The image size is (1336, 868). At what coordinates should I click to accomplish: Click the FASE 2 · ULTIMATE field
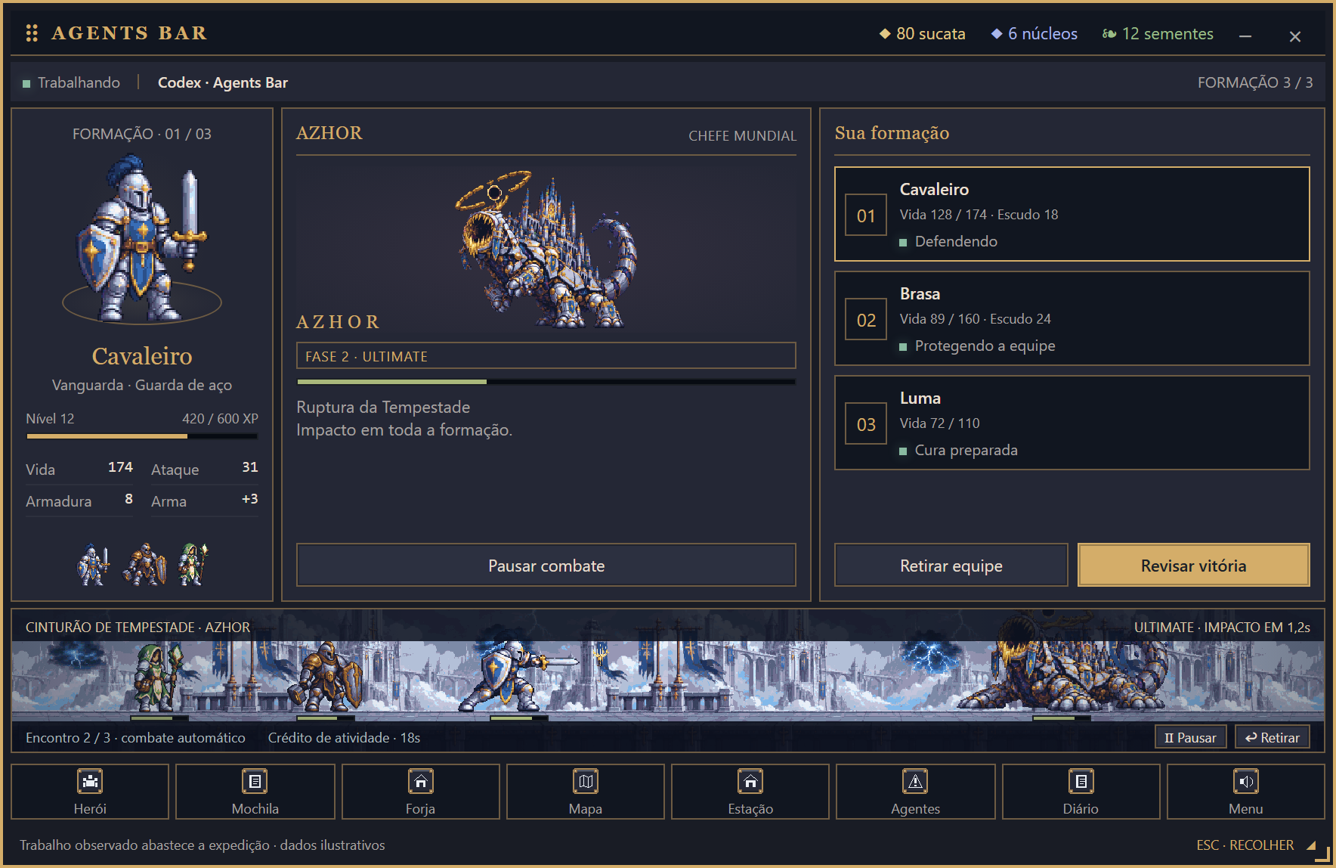coord(546,356)
